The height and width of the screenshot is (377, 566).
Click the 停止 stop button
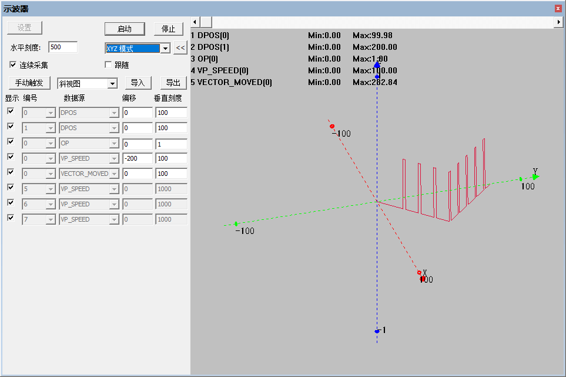tap(168, 29)
